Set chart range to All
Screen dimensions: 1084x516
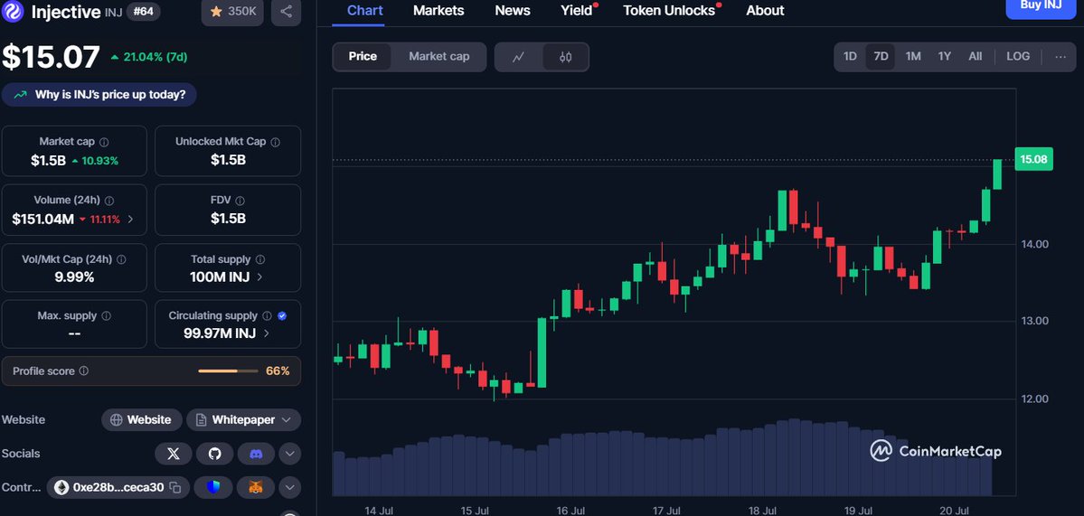click(975, 57)
